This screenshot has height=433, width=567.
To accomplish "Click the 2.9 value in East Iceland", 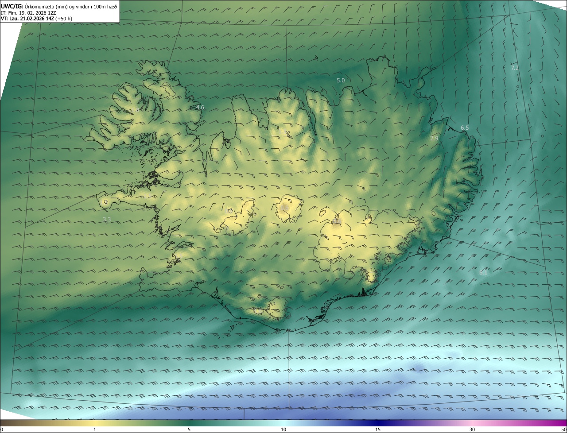I will (434, 138).
